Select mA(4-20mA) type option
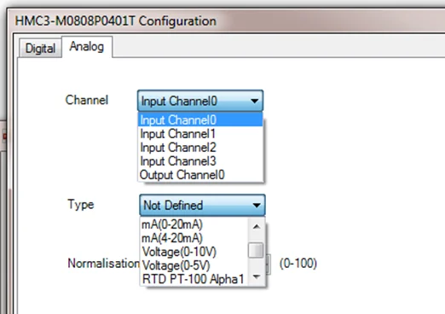Viewport: 445px width, 314px height. (x=194, y=238)
